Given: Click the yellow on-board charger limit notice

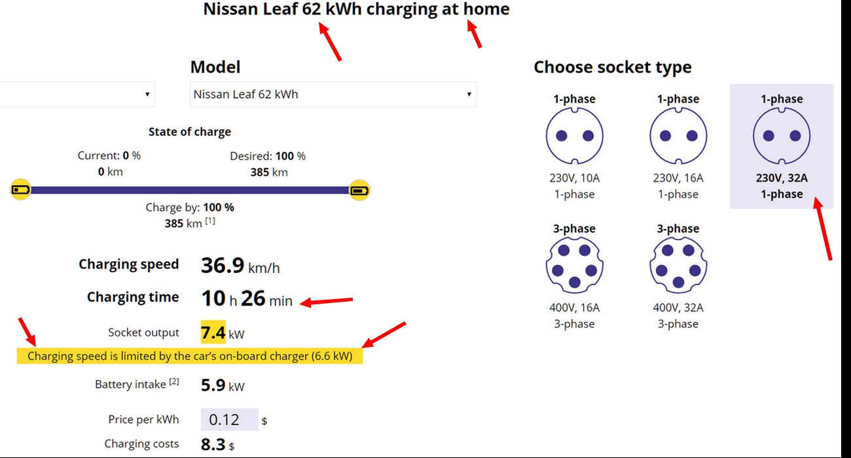Looking at the screenshot, I should point(190,356).
